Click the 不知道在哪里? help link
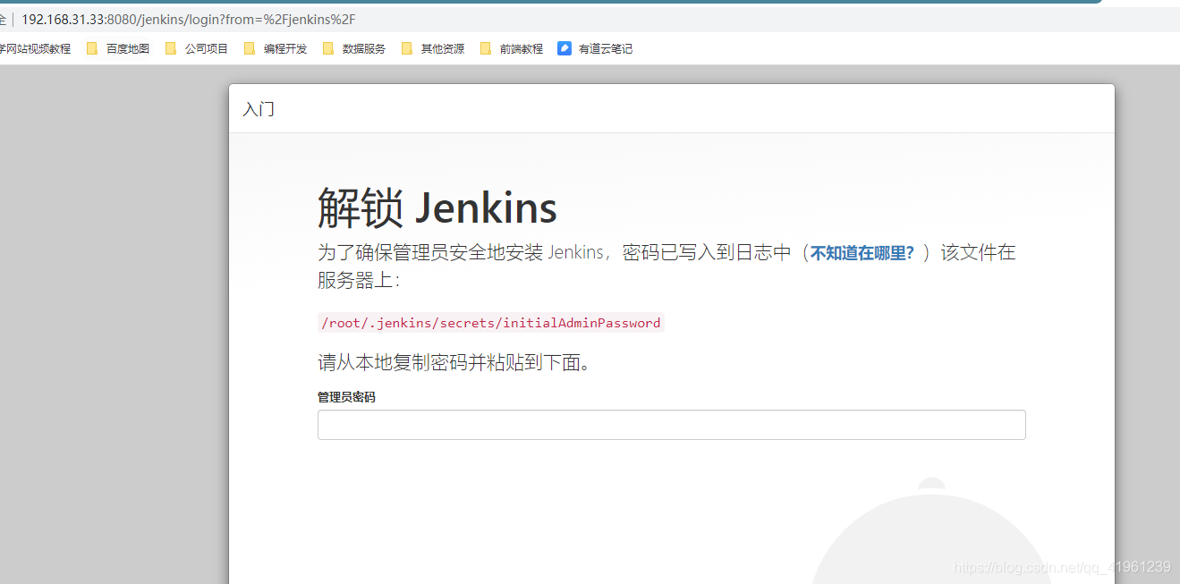The width and height of the screenshot is (1180, 584). 862,253
